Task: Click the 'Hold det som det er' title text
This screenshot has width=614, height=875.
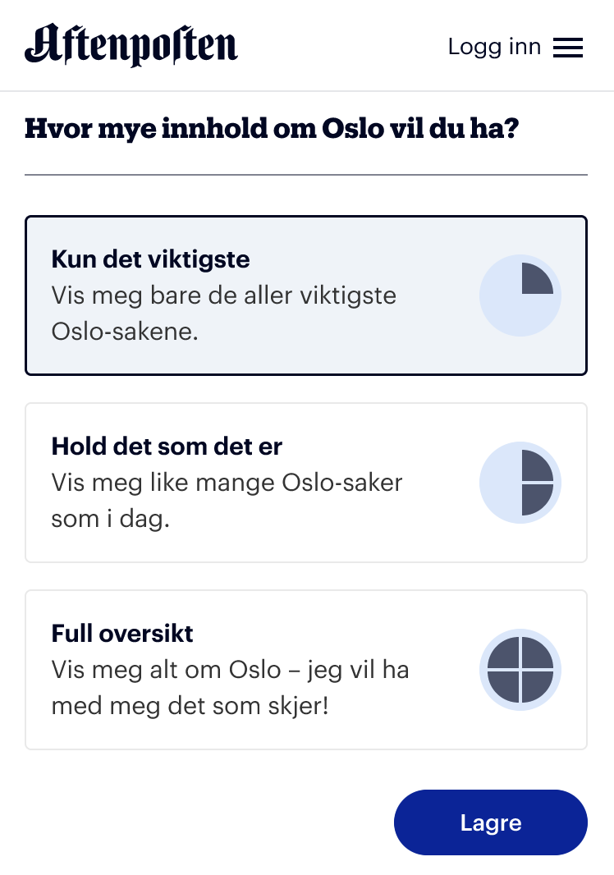Action: point(167,447)
